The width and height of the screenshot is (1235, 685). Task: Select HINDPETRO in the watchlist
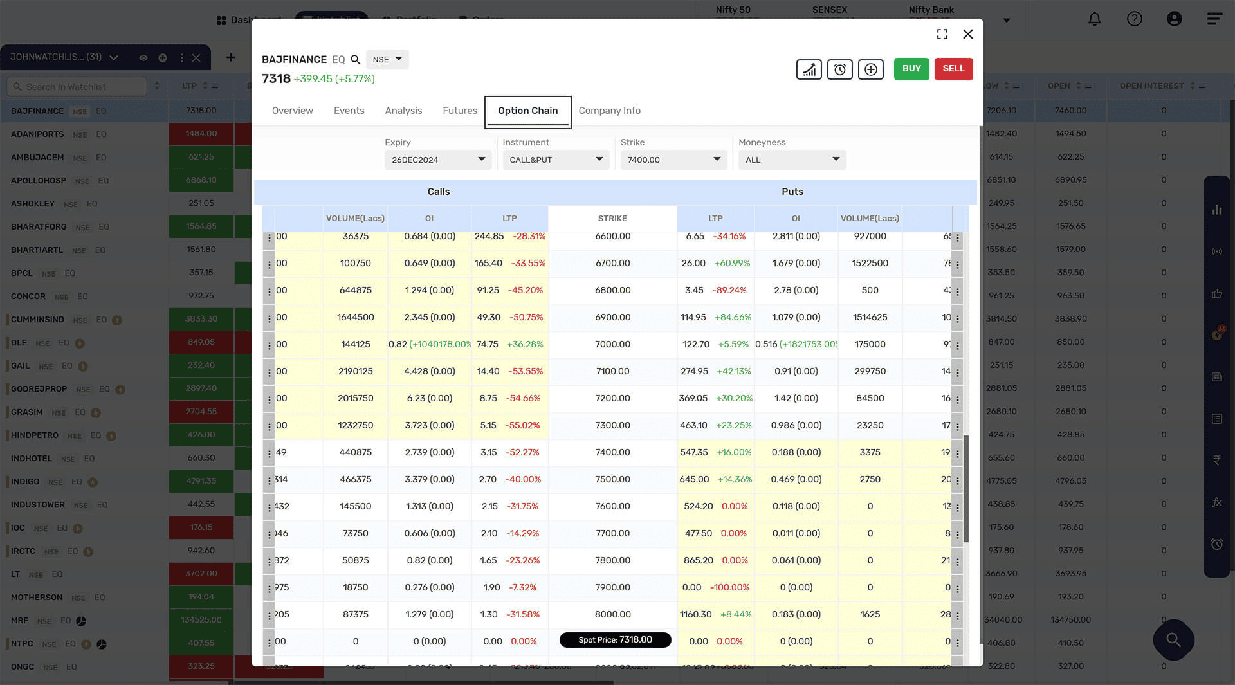[x=35, y=435]
